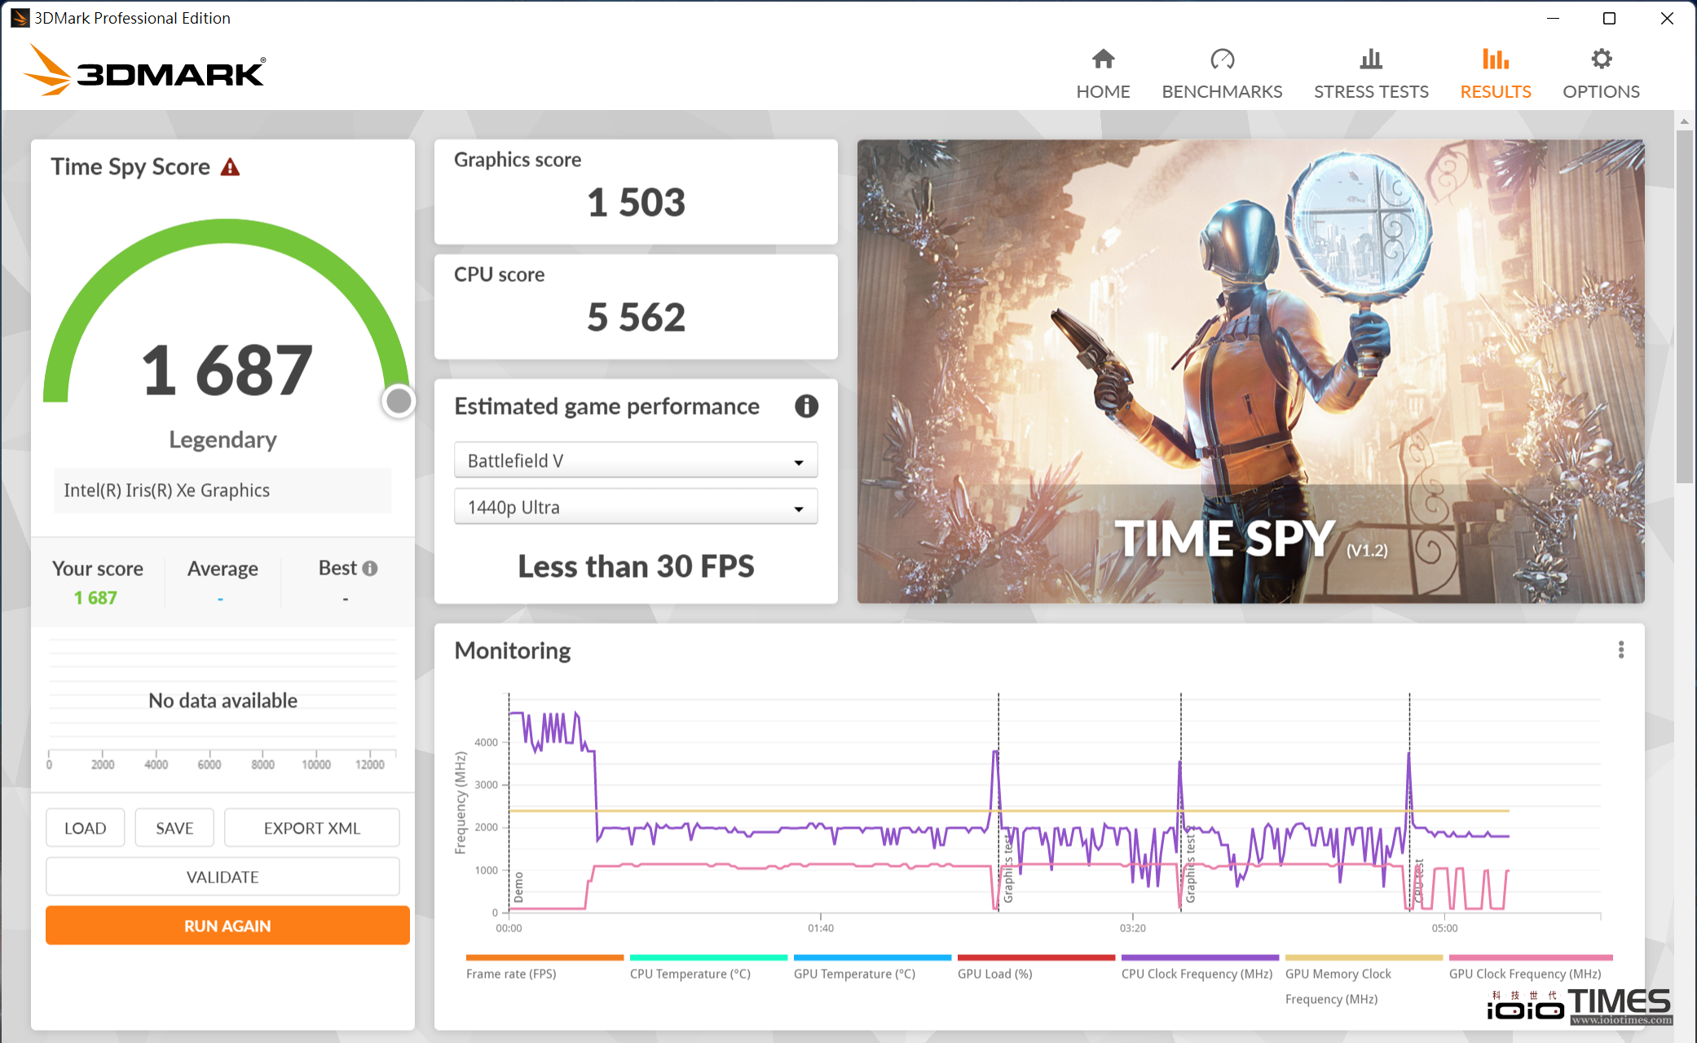
Task: Toggle GPU Clock Frequency (MHz) legend
Action: [x=1530, y=967]
